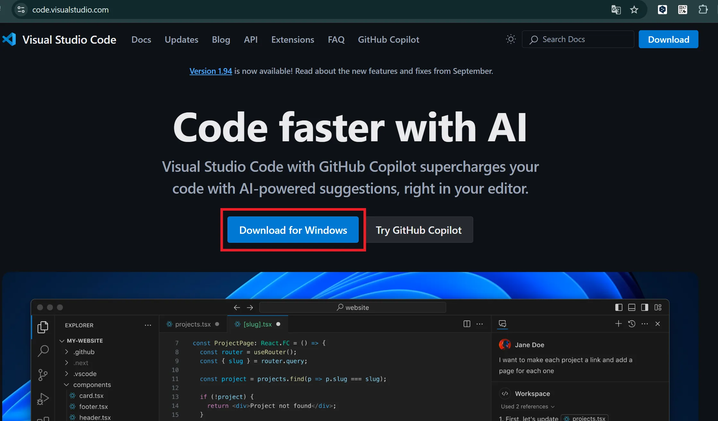This screenshot has width=718, height=421.
Task: Open the browser extensions puzzle icon
Action: pyautogui.click(x=703, y=10)
